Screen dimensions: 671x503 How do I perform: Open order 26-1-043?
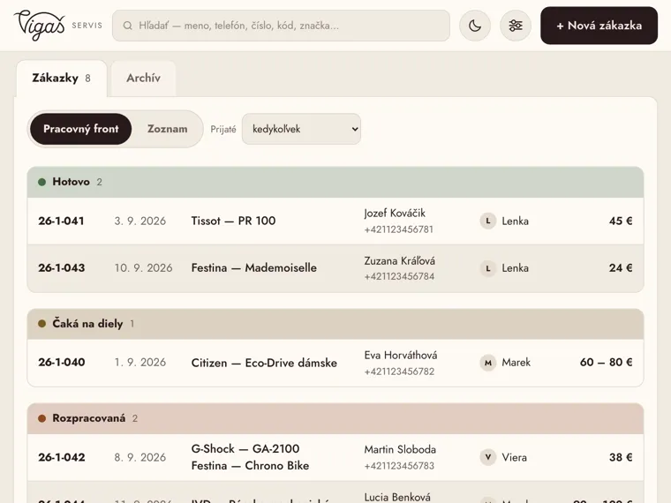point(335,268)
